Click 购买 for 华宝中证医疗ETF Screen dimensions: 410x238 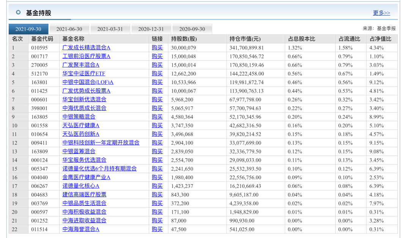tap(157, 74)
